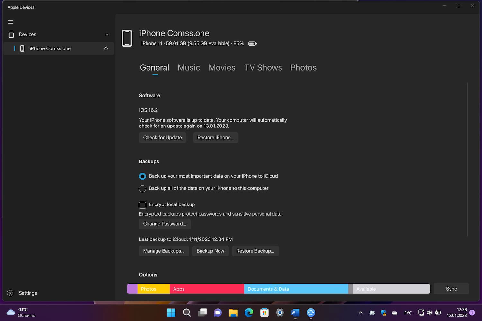Open Microsoft Store from the taskbar
482x321 pixels.
click(x=264, y=312)
